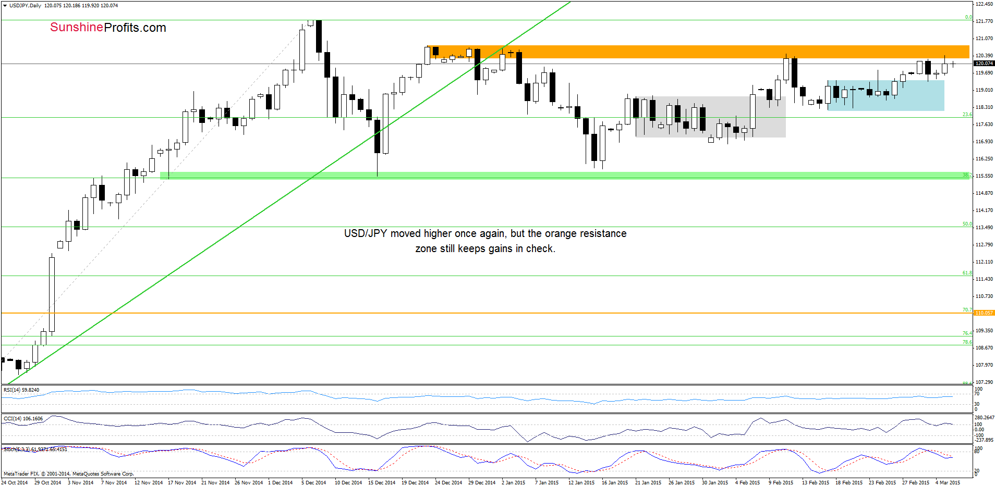
Task: Click the 115.550 price axis label
Action: [984, 176]
